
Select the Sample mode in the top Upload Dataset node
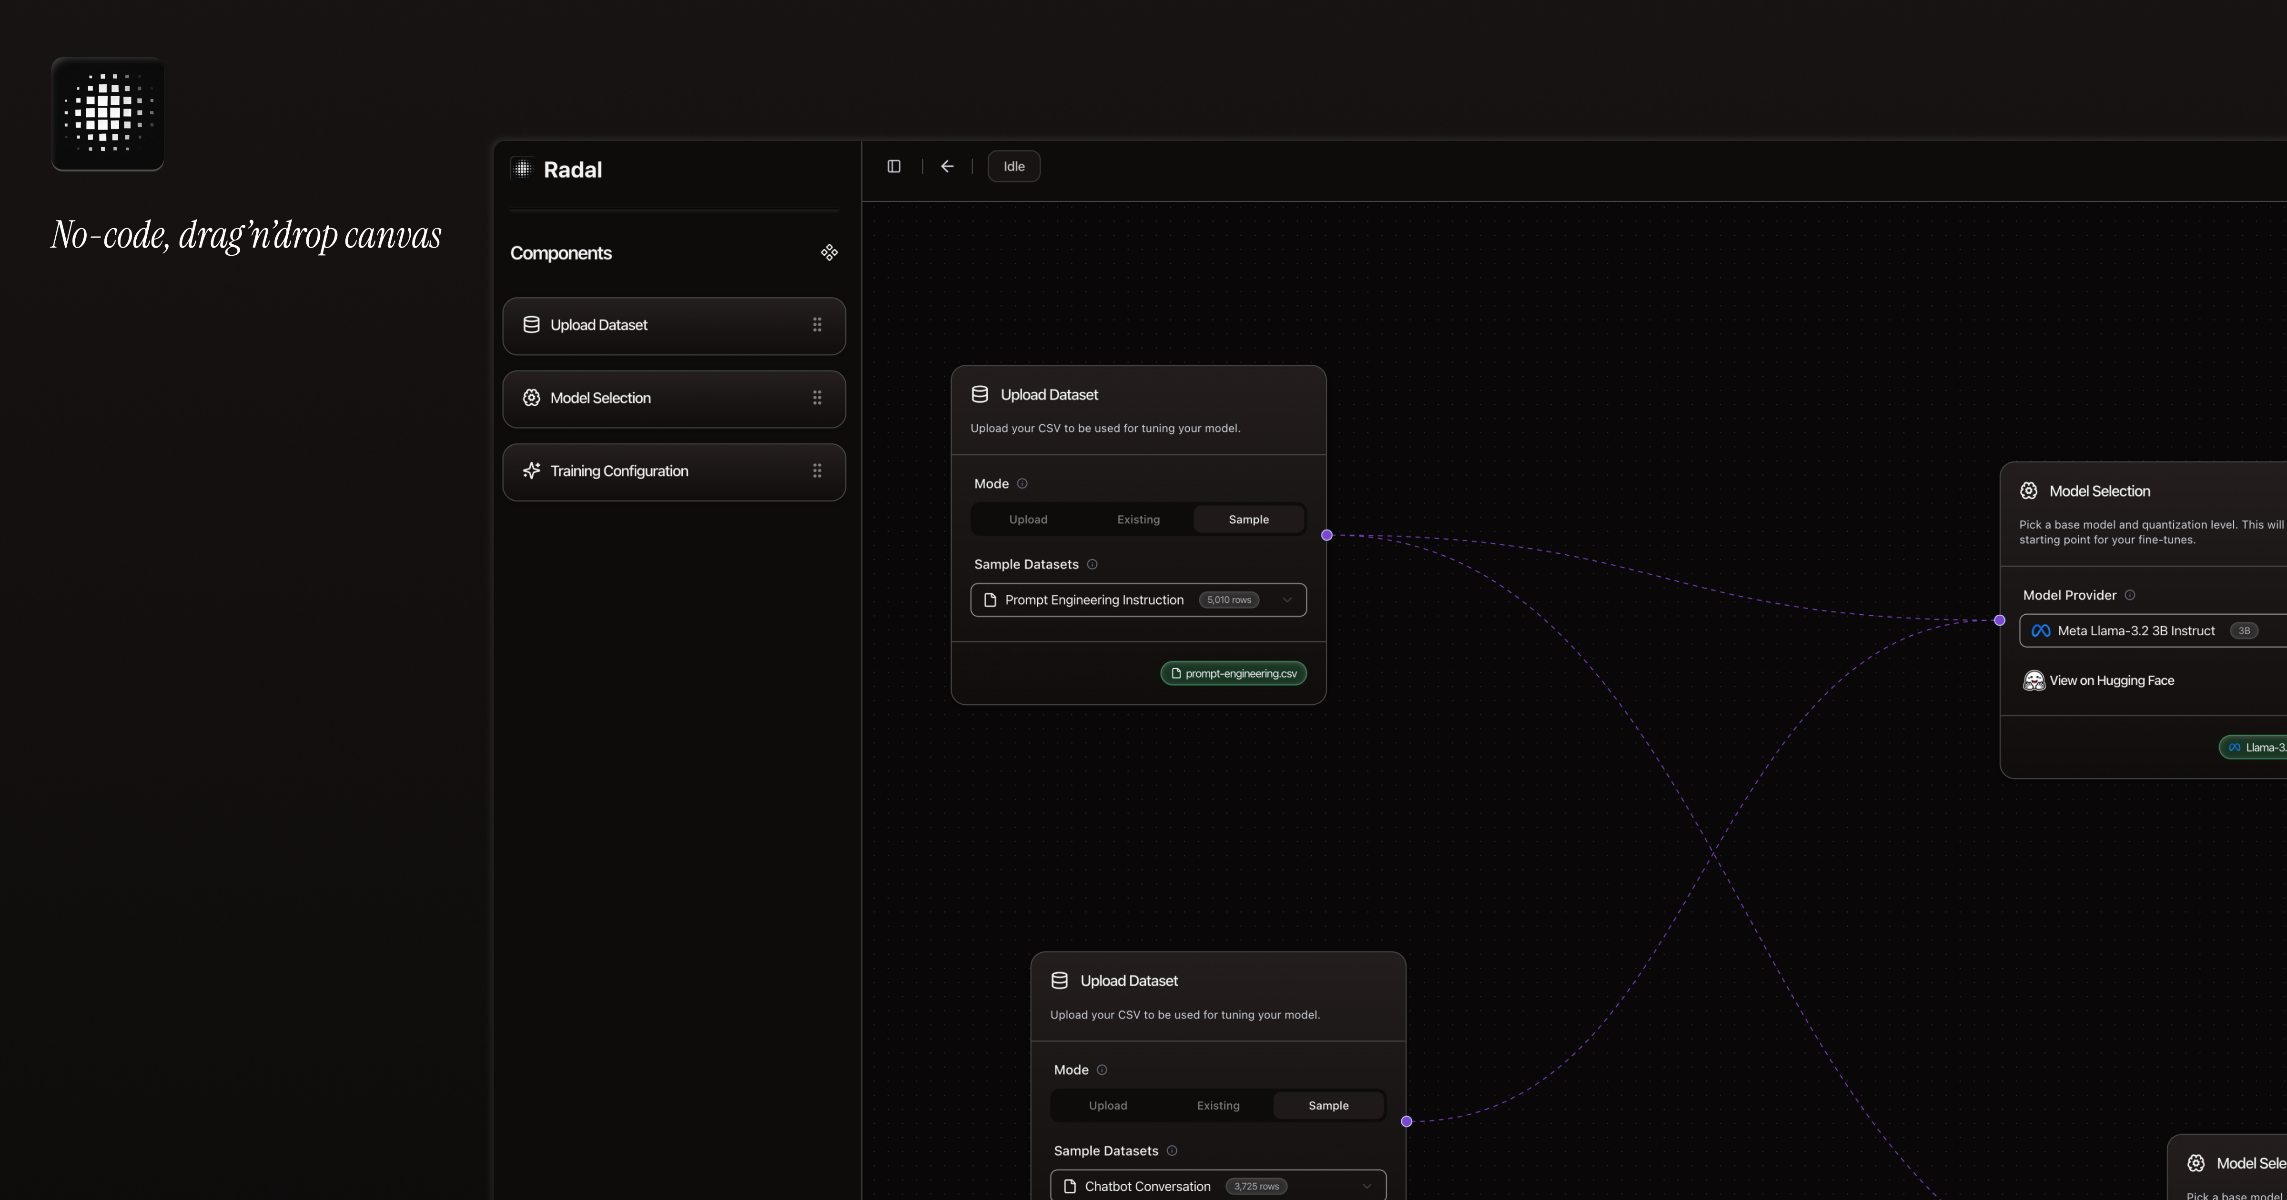1248,519
